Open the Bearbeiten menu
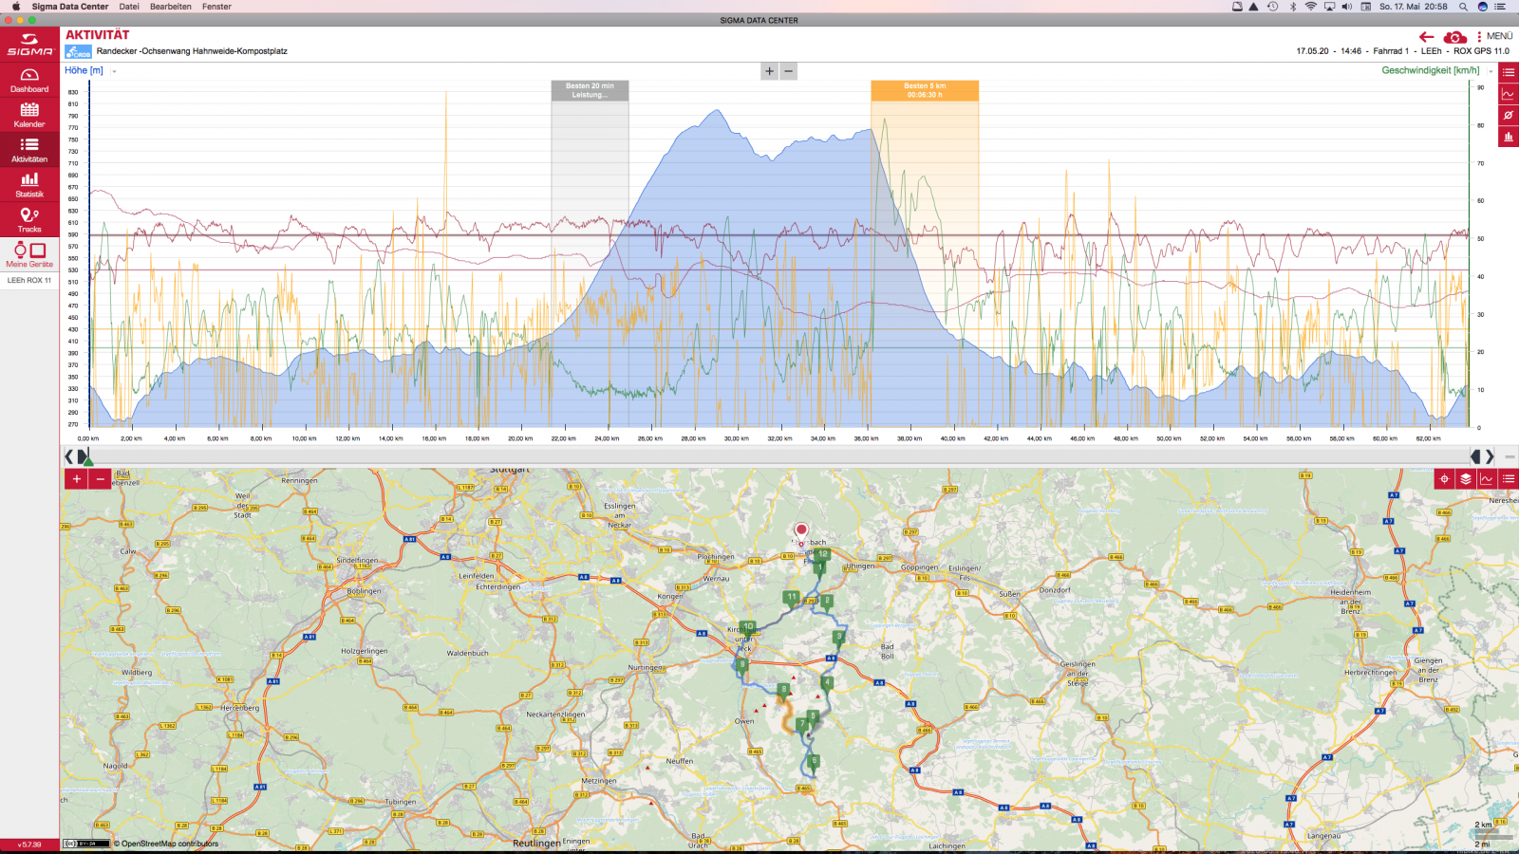 pos(171,7)
